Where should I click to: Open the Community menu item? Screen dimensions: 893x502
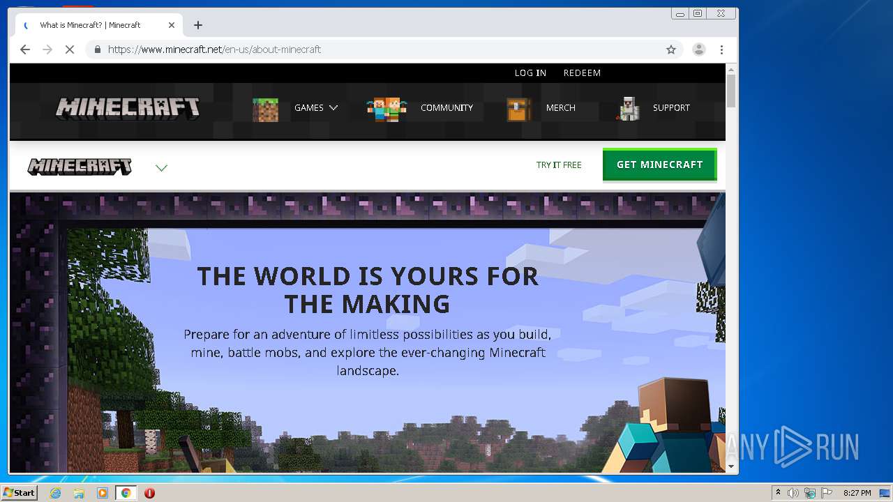pos(446,108)
